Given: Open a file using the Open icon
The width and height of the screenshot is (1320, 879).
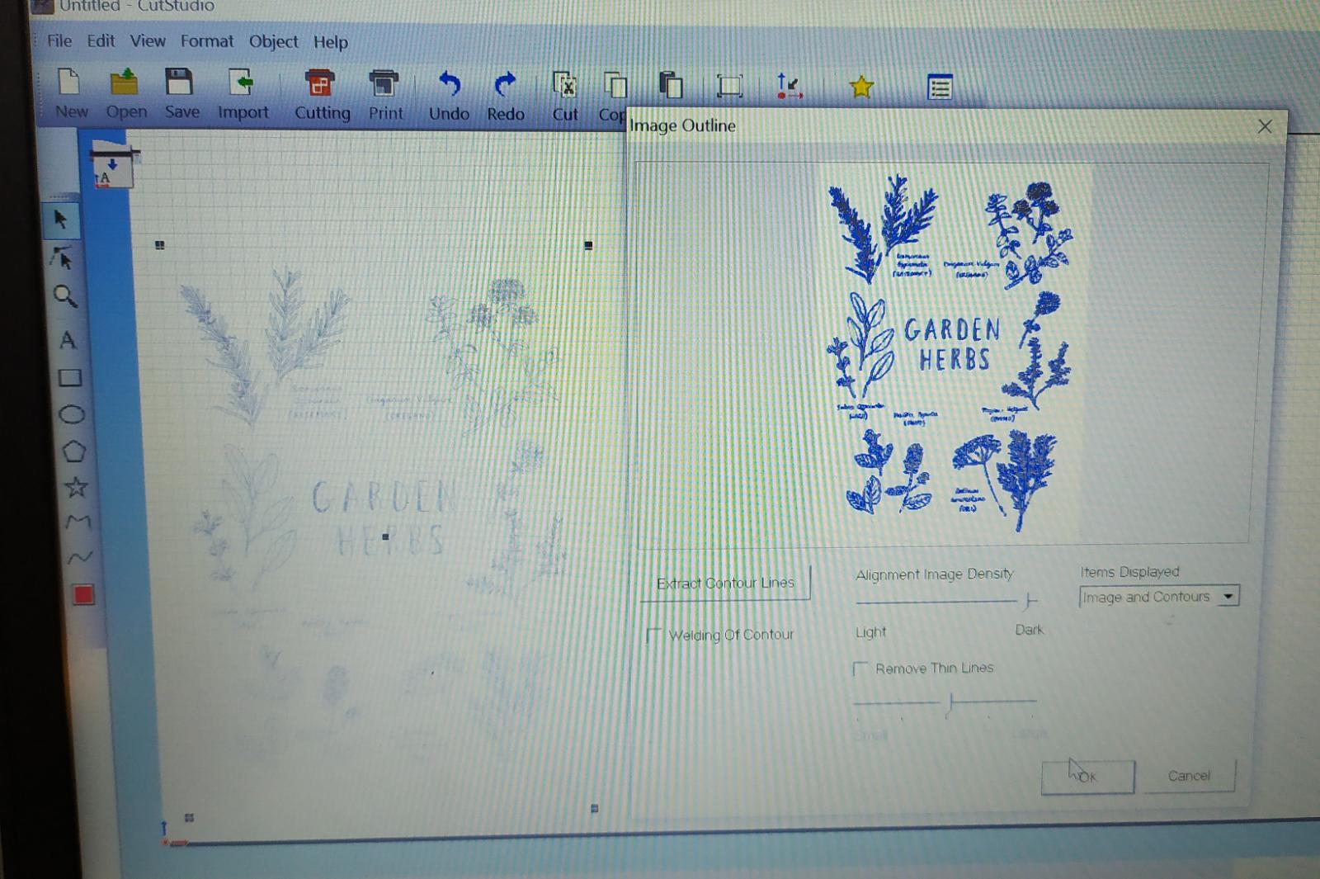Looking at the screenshot, I should pos(125,94).
